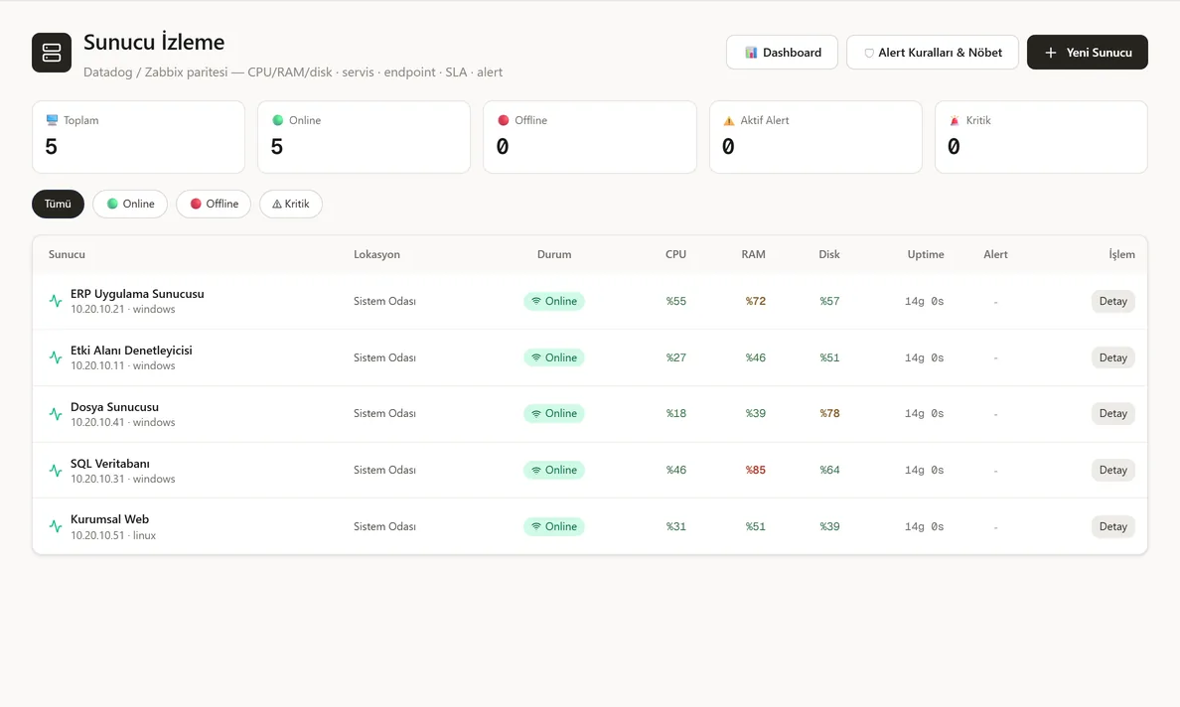Click the Aktif Alert summary card
1180x707 pixels.
(815, 137)
